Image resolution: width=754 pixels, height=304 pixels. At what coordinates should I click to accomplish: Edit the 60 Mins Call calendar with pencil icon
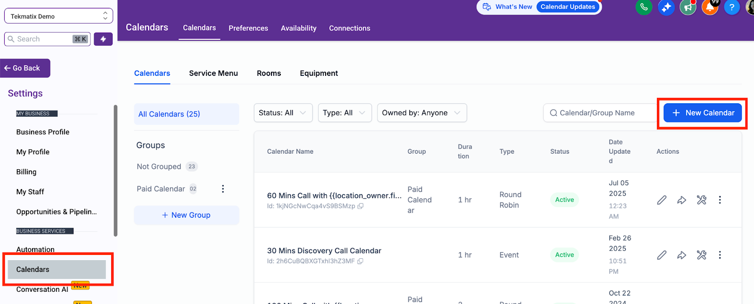(662, 200)
